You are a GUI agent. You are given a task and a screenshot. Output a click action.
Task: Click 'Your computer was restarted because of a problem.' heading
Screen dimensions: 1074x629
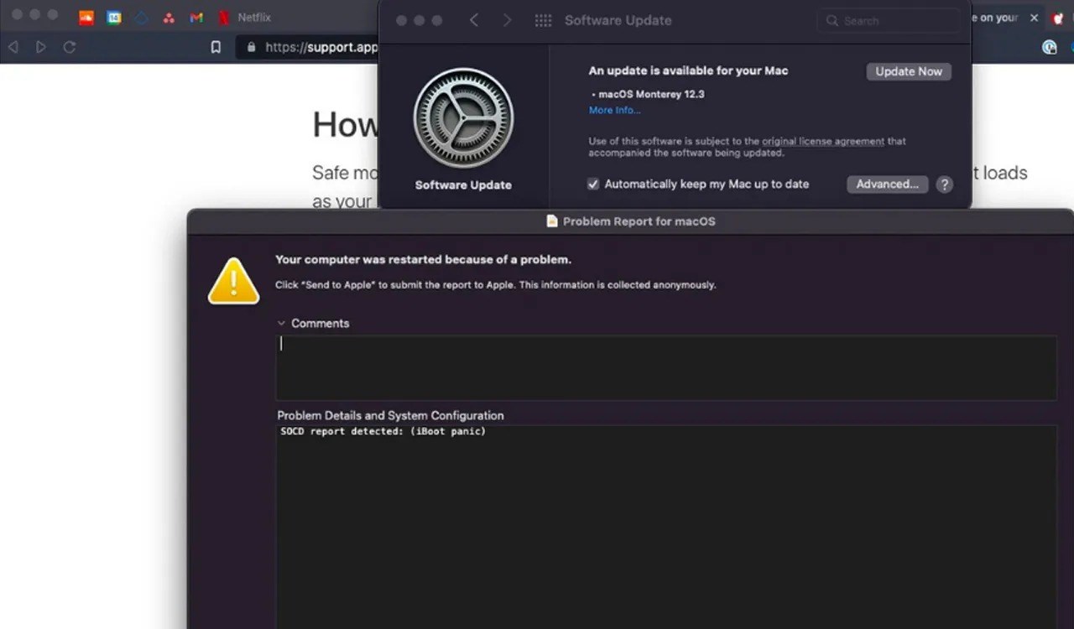point(423,259)
